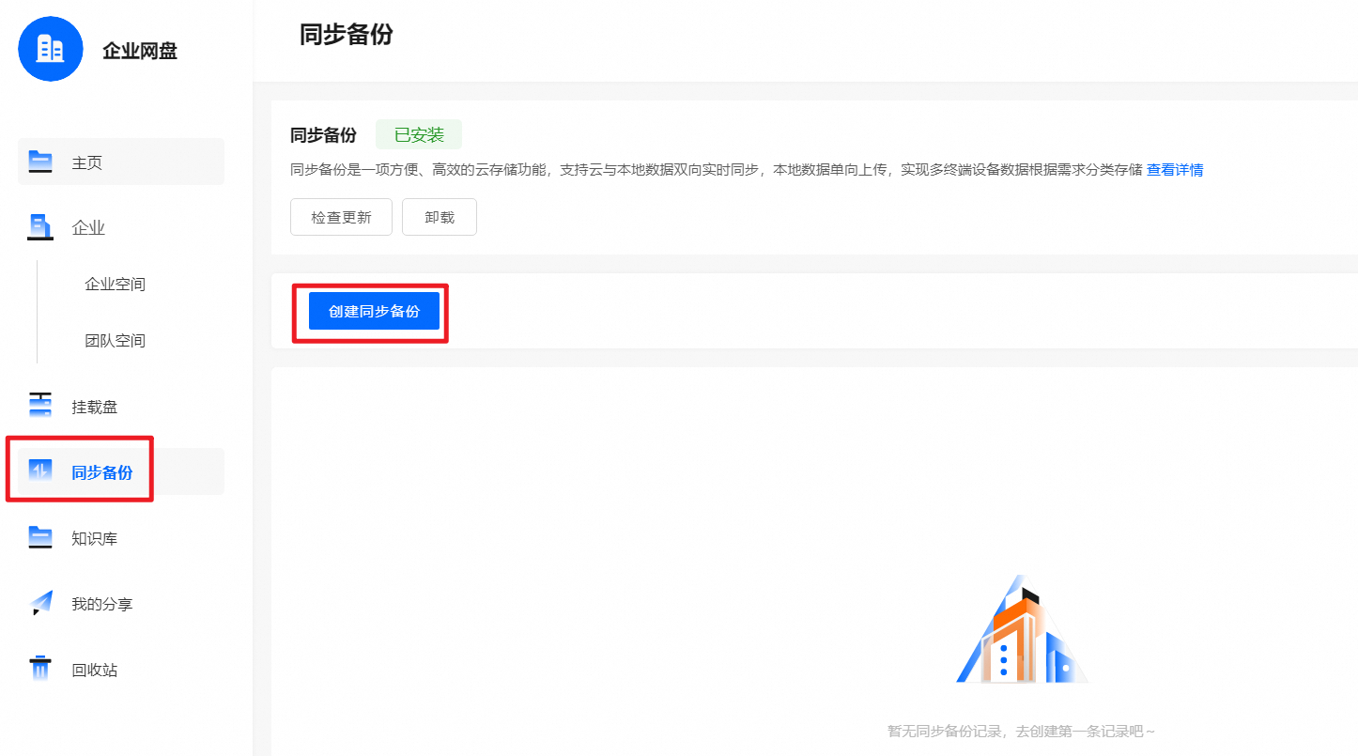Click the 回收站 trash bin icon

(x=40, y=669)
